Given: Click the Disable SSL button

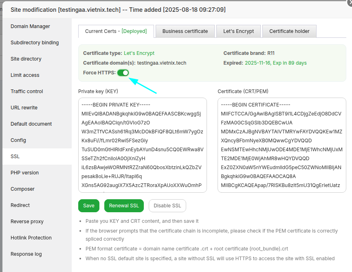Looking at the screenshot, I should [167, 206].
